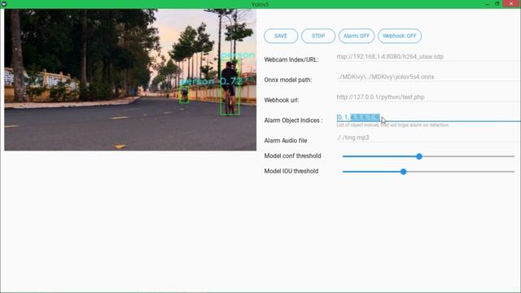The image size is (521, 293).
Task: Click the hint text below Alarm Object Indices
Action: [x=392, y=125]
